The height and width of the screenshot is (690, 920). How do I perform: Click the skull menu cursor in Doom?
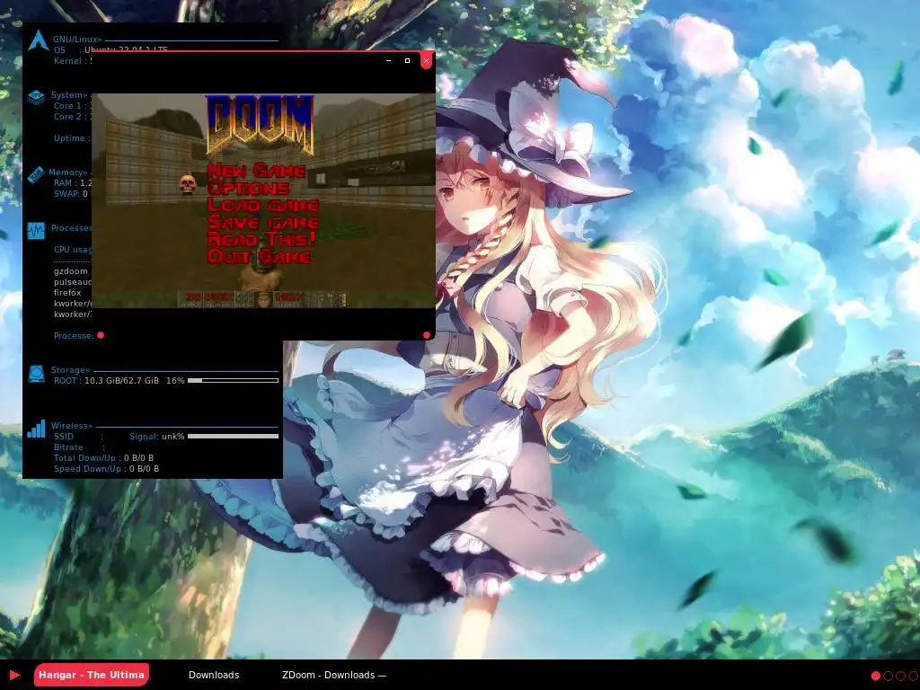tap(187, 183)
